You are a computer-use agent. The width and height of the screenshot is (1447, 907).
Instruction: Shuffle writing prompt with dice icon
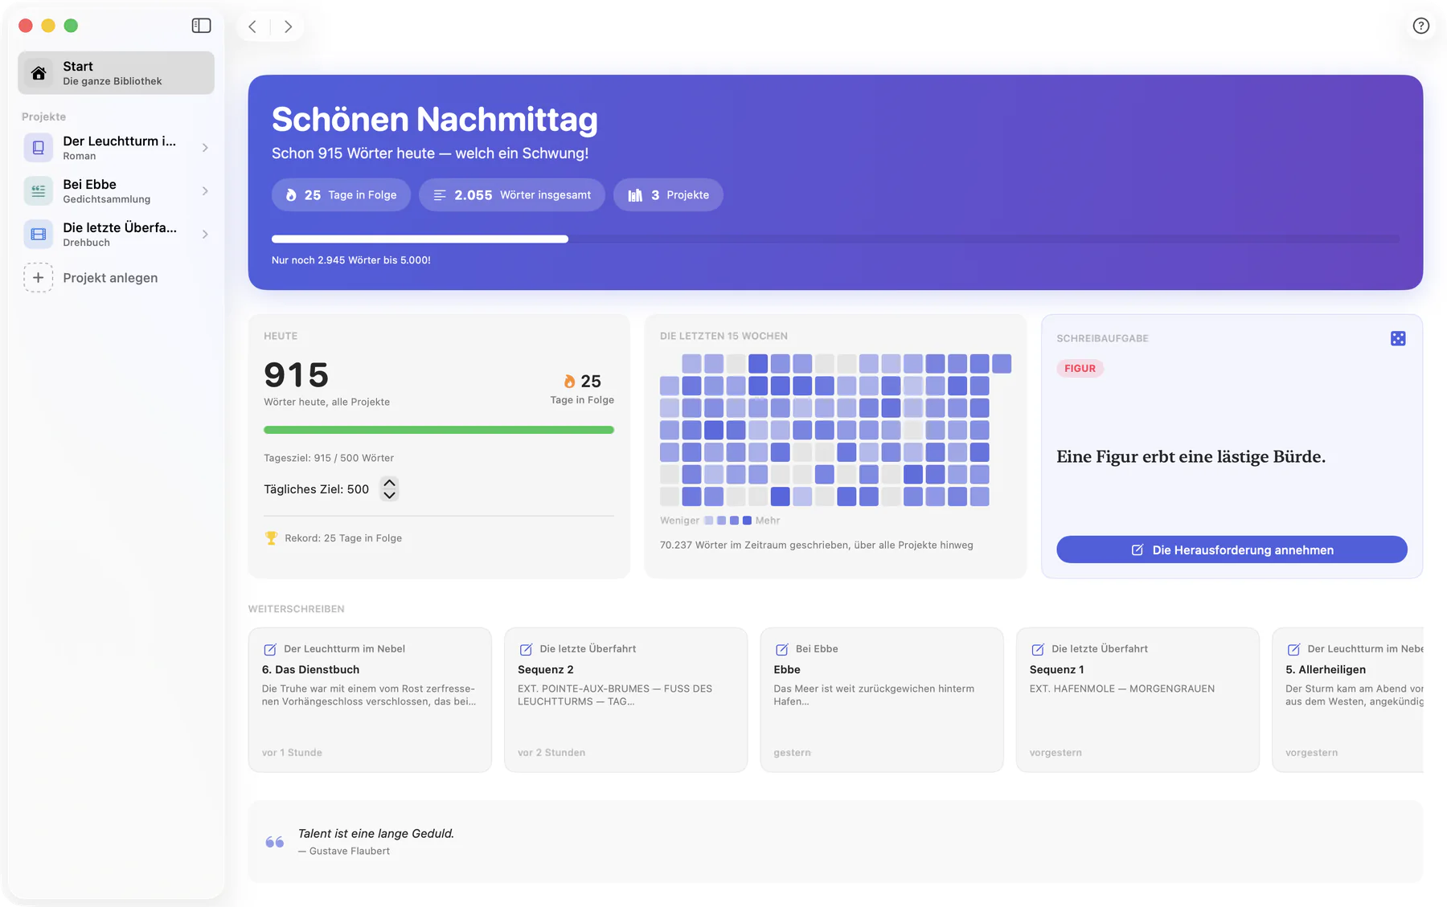[x=1398, y=338]
